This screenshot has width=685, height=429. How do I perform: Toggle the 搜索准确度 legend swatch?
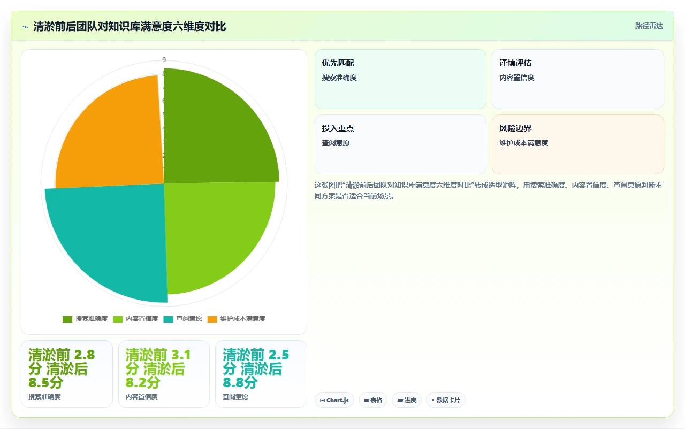pos(67,319)
